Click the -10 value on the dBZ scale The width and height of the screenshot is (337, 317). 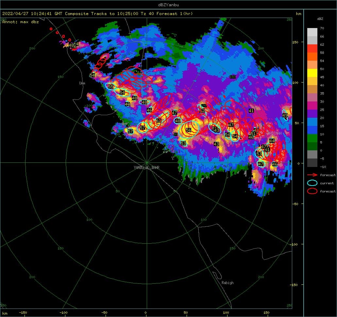tap(323, 167)
